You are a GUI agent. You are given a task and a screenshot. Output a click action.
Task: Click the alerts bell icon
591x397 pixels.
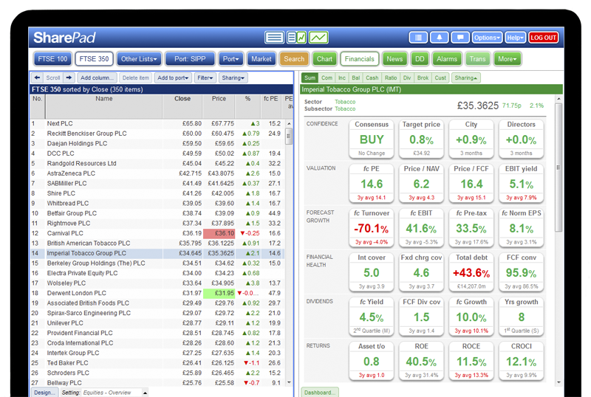point(440,38)
